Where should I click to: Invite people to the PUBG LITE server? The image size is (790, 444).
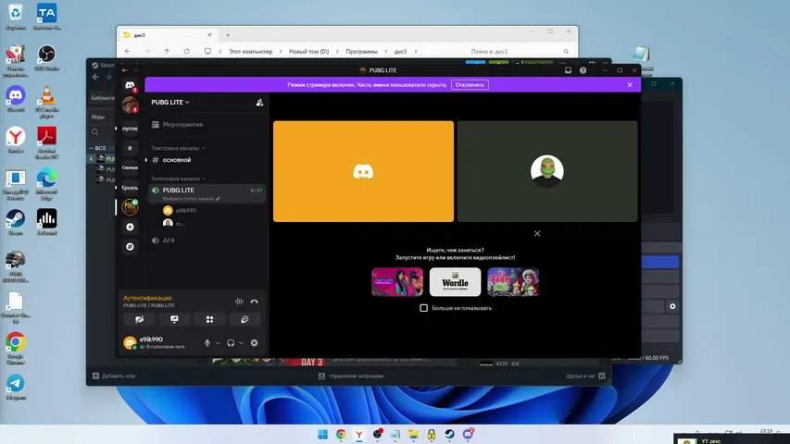click(x=259, y=103)
